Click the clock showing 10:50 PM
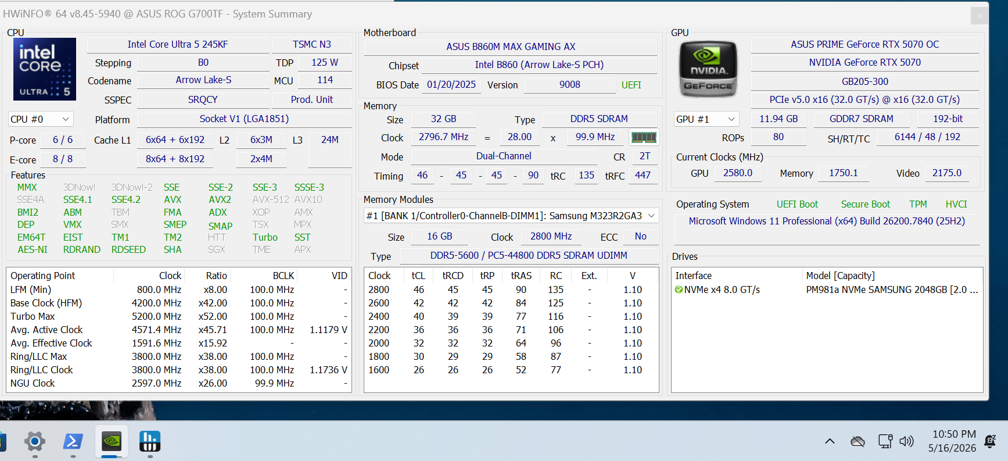Image resolution: width=1008 pixels, height=461 pixels. point(954,434)
